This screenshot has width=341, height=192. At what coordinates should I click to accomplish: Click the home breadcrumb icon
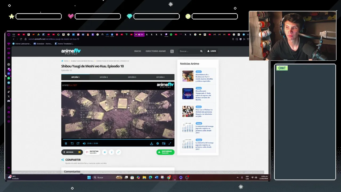(62, 61)
